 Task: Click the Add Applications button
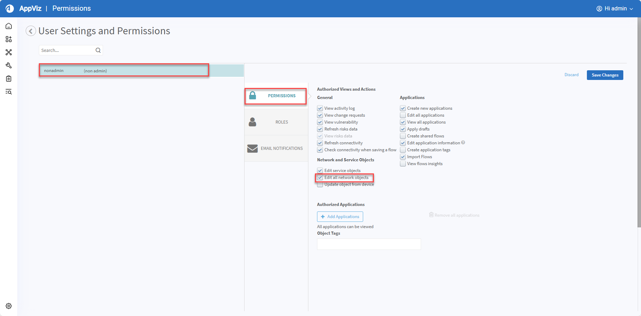point(340,217)
